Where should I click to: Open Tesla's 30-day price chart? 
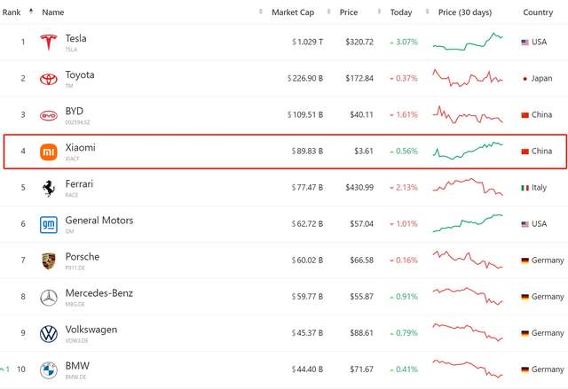(x=468, y=42)
